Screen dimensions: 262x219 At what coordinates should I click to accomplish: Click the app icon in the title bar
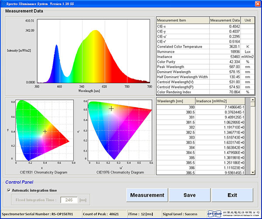(3, 3)
